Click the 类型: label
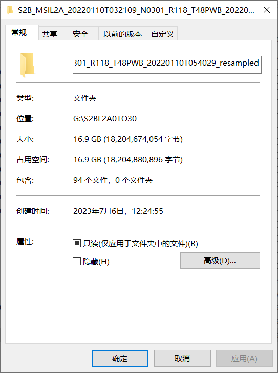The width and height of the screenshot is (278, 373). [25, 98]
